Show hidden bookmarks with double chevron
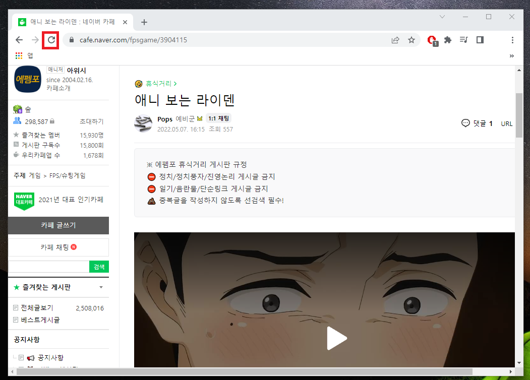530x380 pixels. point(512,56)
